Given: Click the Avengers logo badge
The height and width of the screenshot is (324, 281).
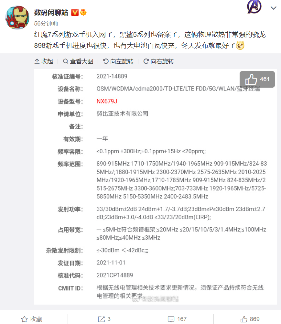Looking at the screenshot, I should (254, 6).
